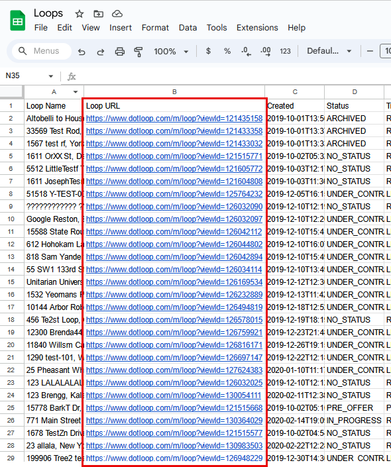
Task: Open the Google Sheets home icon
Action: coord(18,21)
